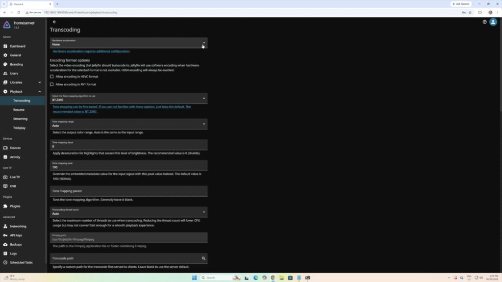This screenshot has height=282, width=502.
Task: Open a new browser tab
Action: click(x=57, y=4)
